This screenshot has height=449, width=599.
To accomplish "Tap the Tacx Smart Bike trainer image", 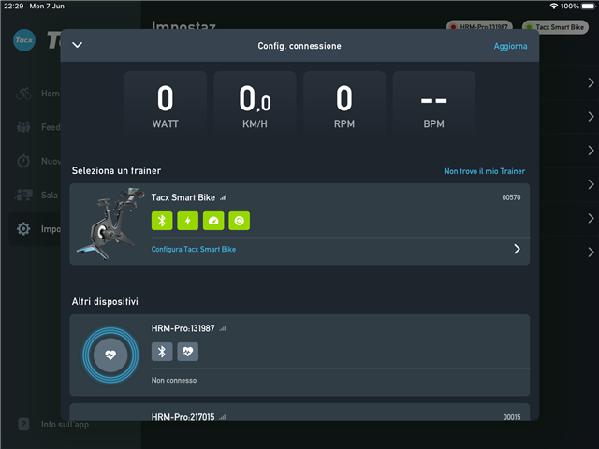I will [110, 224].
